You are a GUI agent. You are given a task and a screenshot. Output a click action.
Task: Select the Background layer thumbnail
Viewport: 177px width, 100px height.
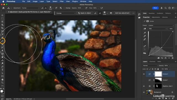(150, 92)
